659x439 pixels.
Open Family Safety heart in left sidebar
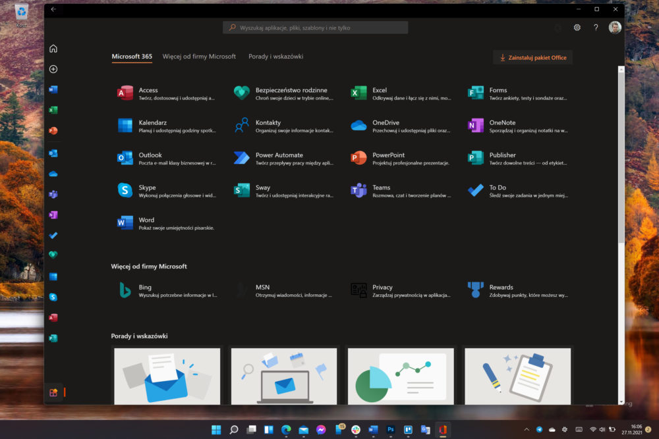click(x=53, y=255)
